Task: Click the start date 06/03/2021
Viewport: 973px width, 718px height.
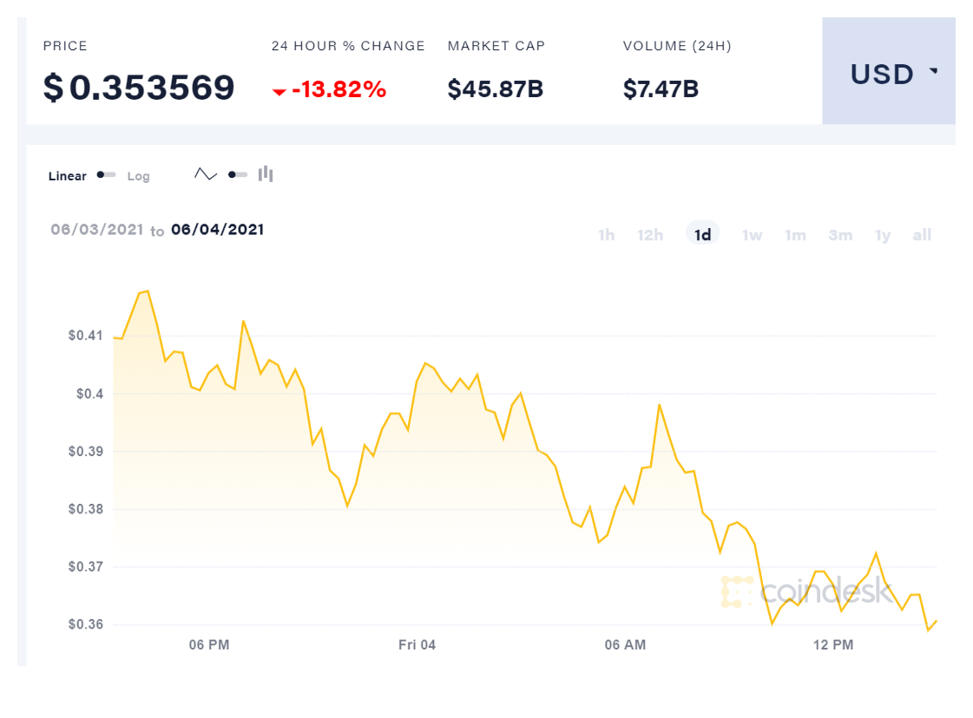Action: (96, 230)
